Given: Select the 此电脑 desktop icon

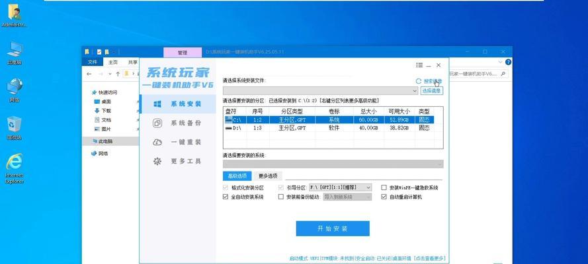Looking at the screenshot, I should pyautogui.click(x=15, y=53).
